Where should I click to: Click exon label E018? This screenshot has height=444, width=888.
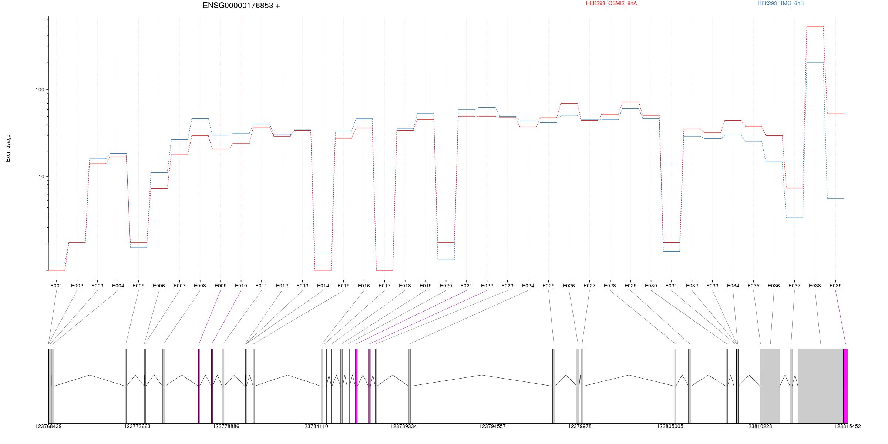405,286
